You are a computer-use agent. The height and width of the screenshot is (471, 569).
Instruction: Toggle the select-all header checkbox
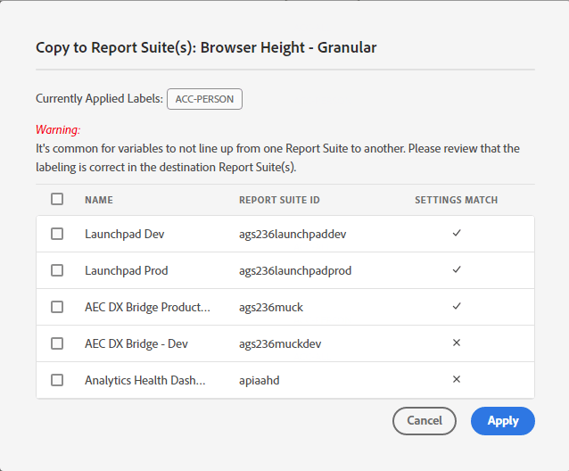point(57,199)
